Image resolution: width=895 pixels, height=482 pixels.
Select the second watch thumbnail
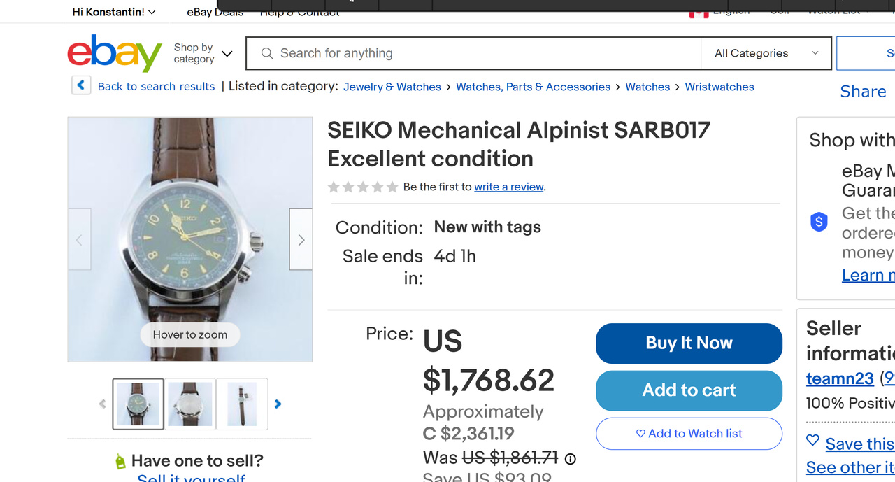(x=190, y=404)
